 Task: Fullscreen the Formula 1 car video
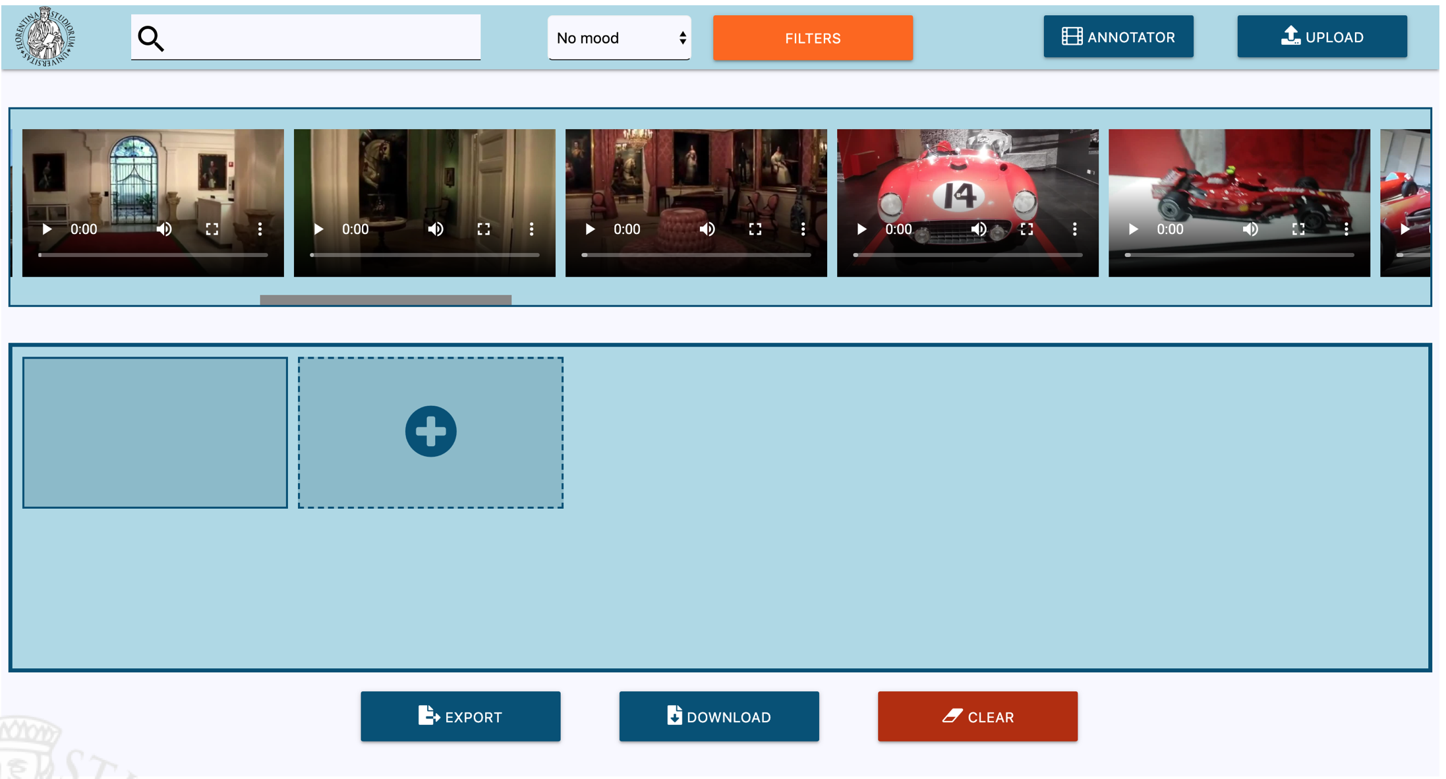(x=1298, y=229)
